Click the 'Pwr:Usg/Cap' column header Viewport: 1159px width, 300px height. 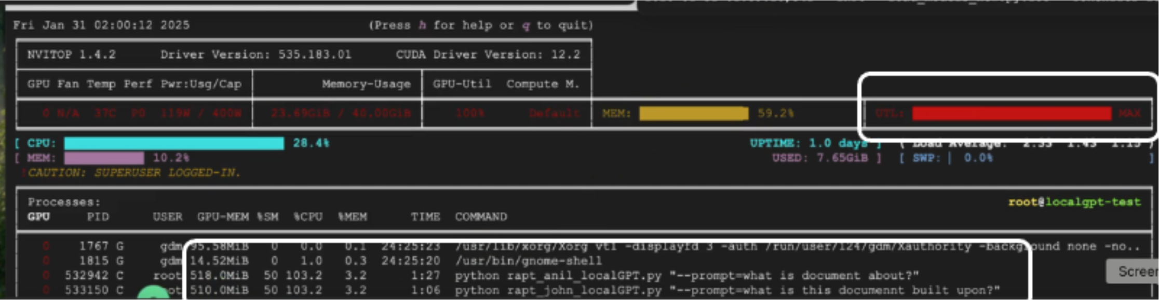(x=201, y=84)
